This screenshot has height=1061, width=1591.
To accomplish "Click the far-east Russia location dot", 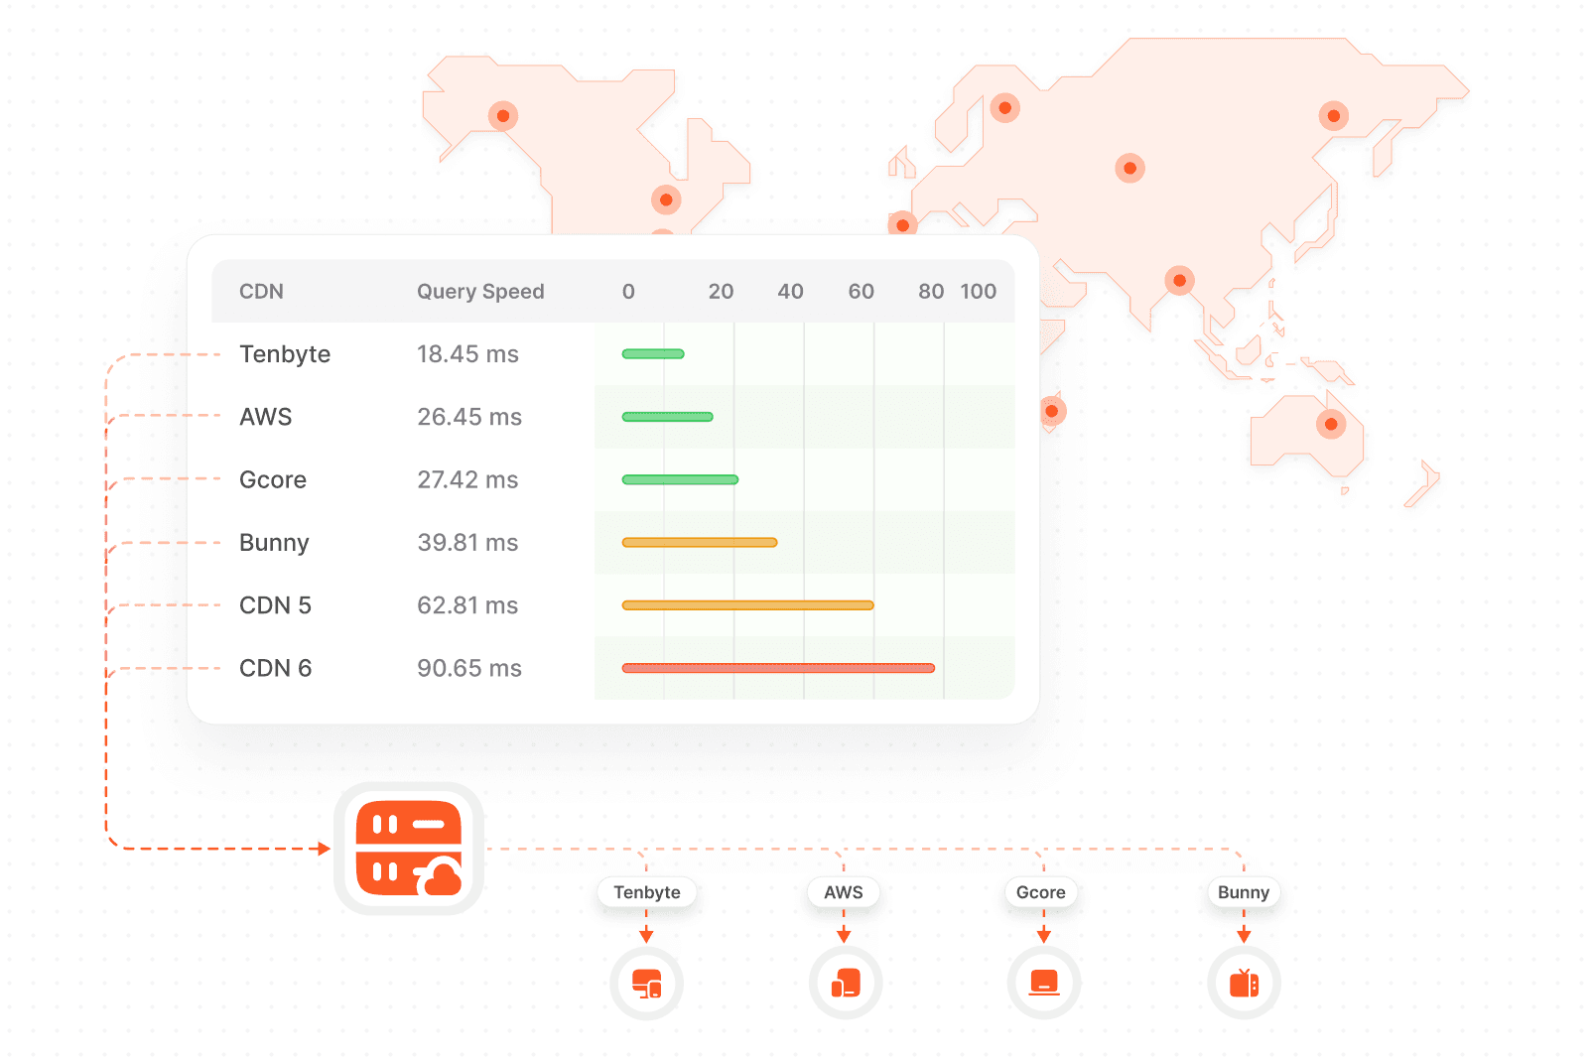I will pyautogui.click(x=1334, y=116).
